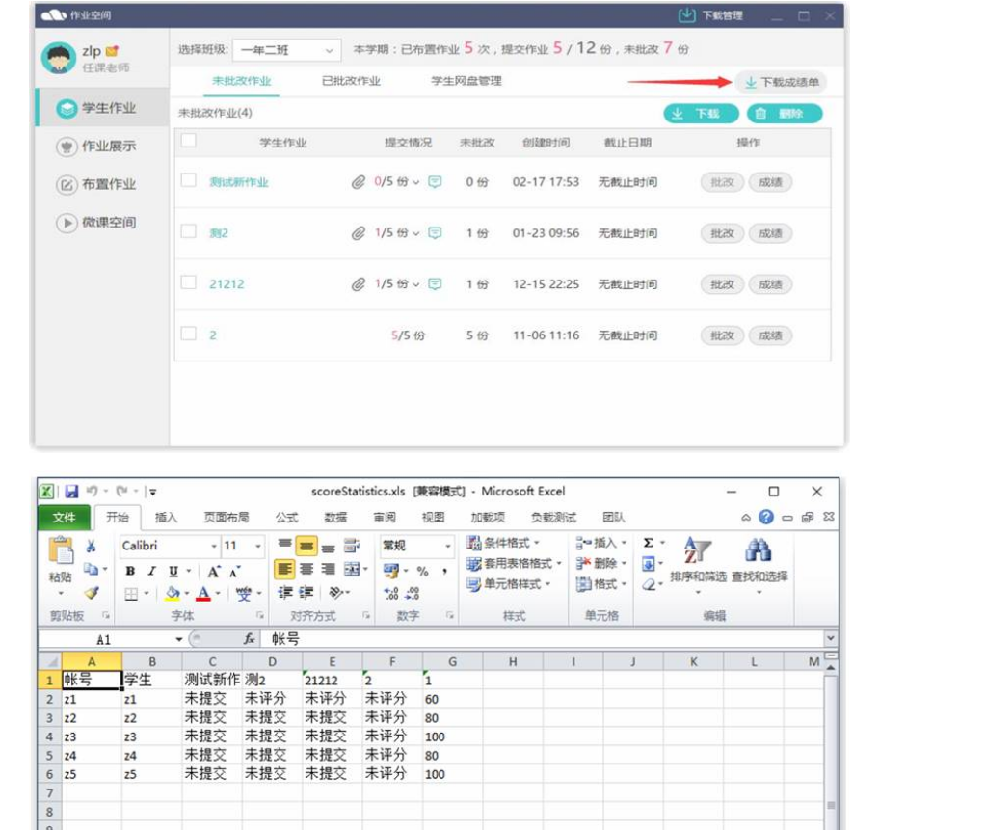Tick the checkbox beside 21212 assignment

pos(189,283)
